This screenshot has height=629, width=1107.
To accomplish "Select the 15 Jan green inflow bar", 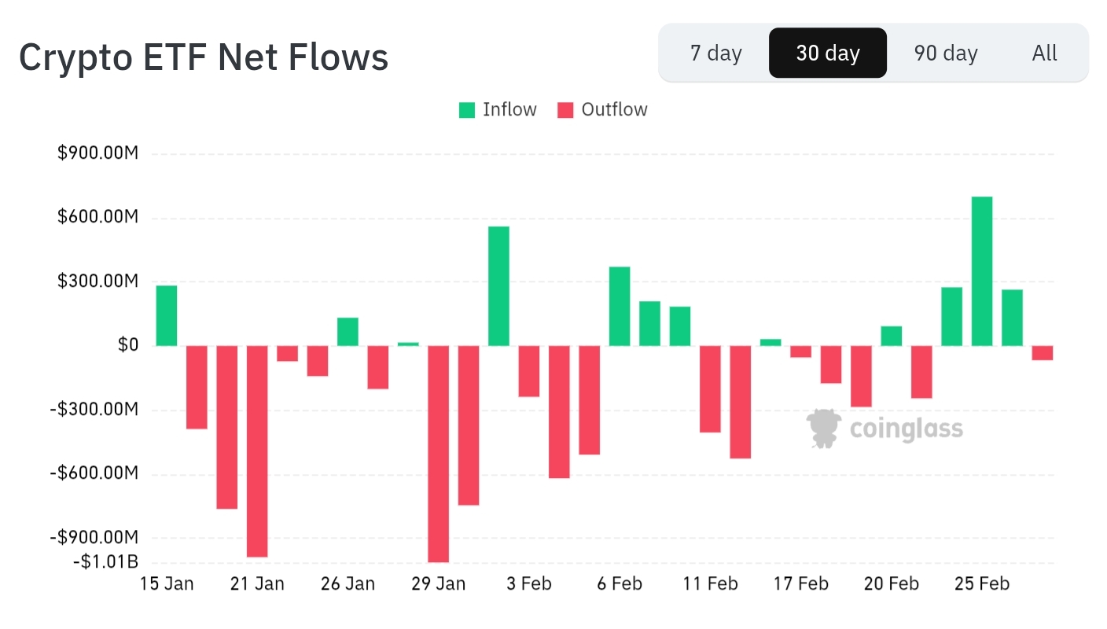I will tap(167, 315).
